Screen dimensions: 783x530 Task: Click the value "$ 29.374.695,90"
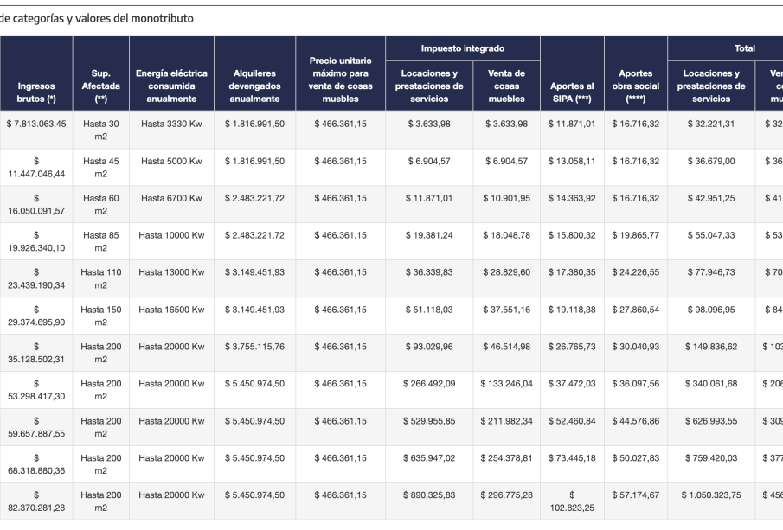click(36, 316)
